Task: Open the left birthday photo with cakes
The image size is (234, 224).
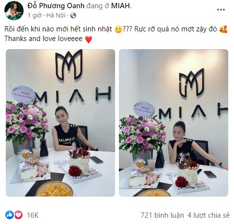Action: [x=60, y=123]
